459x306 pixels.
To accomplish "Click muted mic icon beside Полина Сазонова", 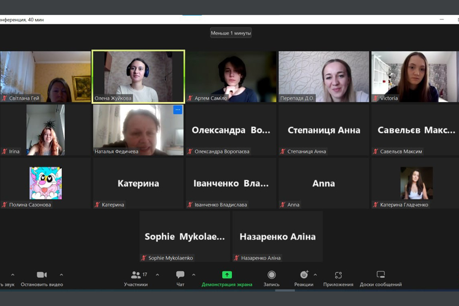I will [5, 205].
